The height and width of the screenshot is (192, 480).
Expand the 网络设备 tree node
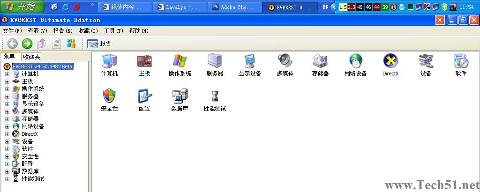7,126
